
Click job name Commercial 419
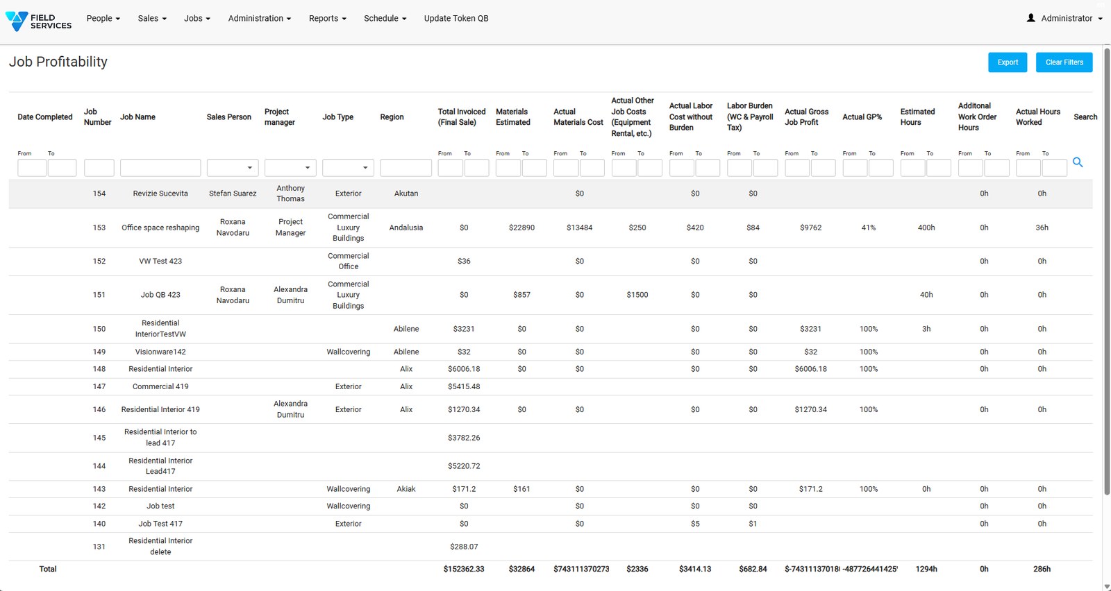160,386
